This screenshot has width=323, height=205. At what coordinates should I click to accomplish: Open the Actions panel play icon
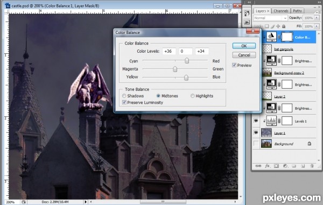click(247, 22)
